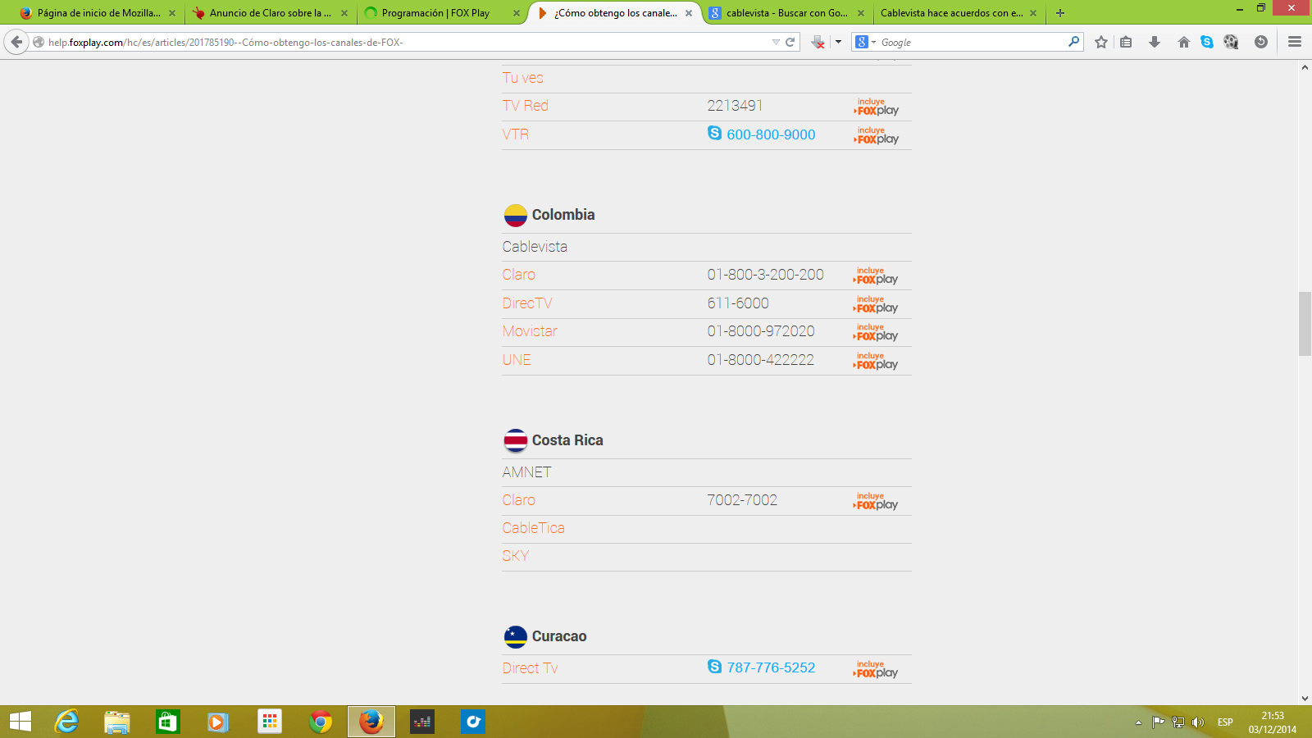Call the 600-800-9000 Skype number link
This screenshot has width=1312, height=738.
point(771,134)
